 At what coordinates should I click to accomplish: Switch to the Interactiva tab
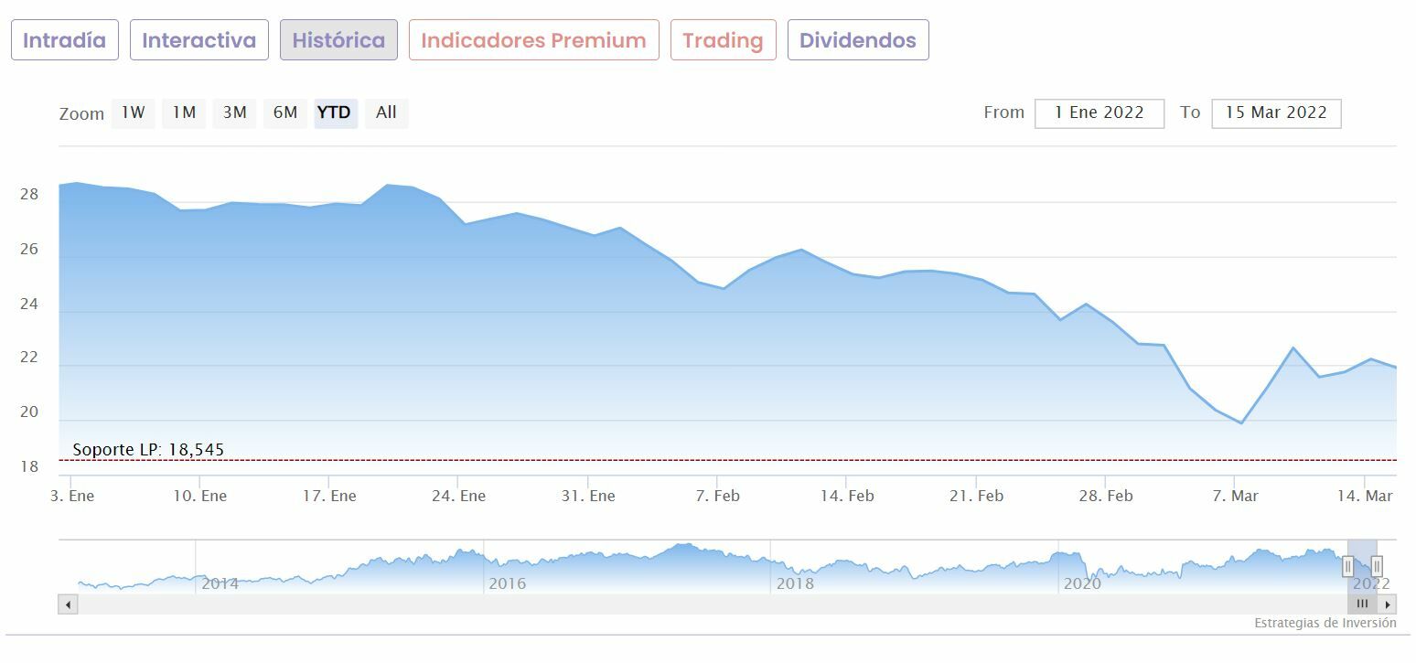199,40
